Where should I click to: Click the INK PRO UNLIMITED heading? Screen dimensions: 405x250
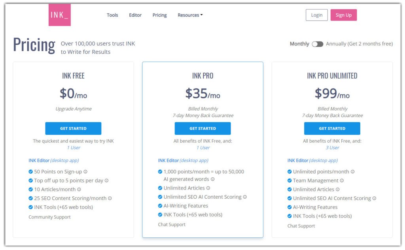tap(332, 75)
